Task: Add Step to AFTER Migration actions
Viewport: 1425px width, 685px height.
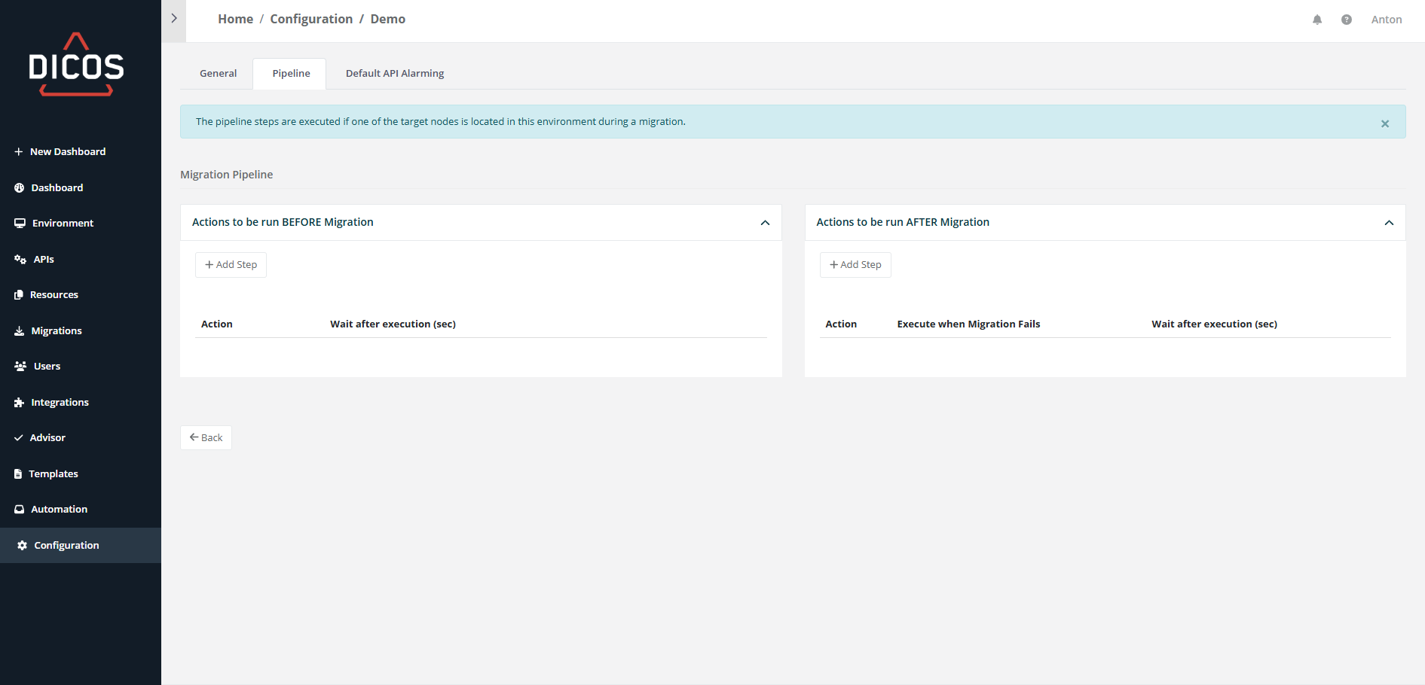Action: click(855, 265)
